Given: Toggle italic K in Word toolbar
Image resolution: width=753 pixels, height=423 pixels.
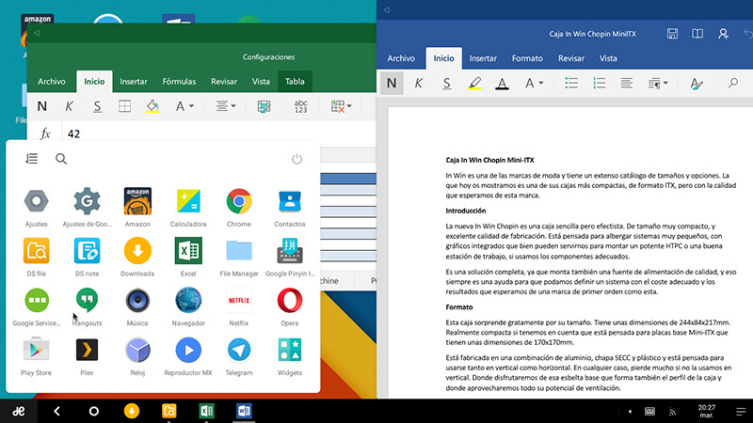Looking at the screenshot, I should (x=418, y=83).
